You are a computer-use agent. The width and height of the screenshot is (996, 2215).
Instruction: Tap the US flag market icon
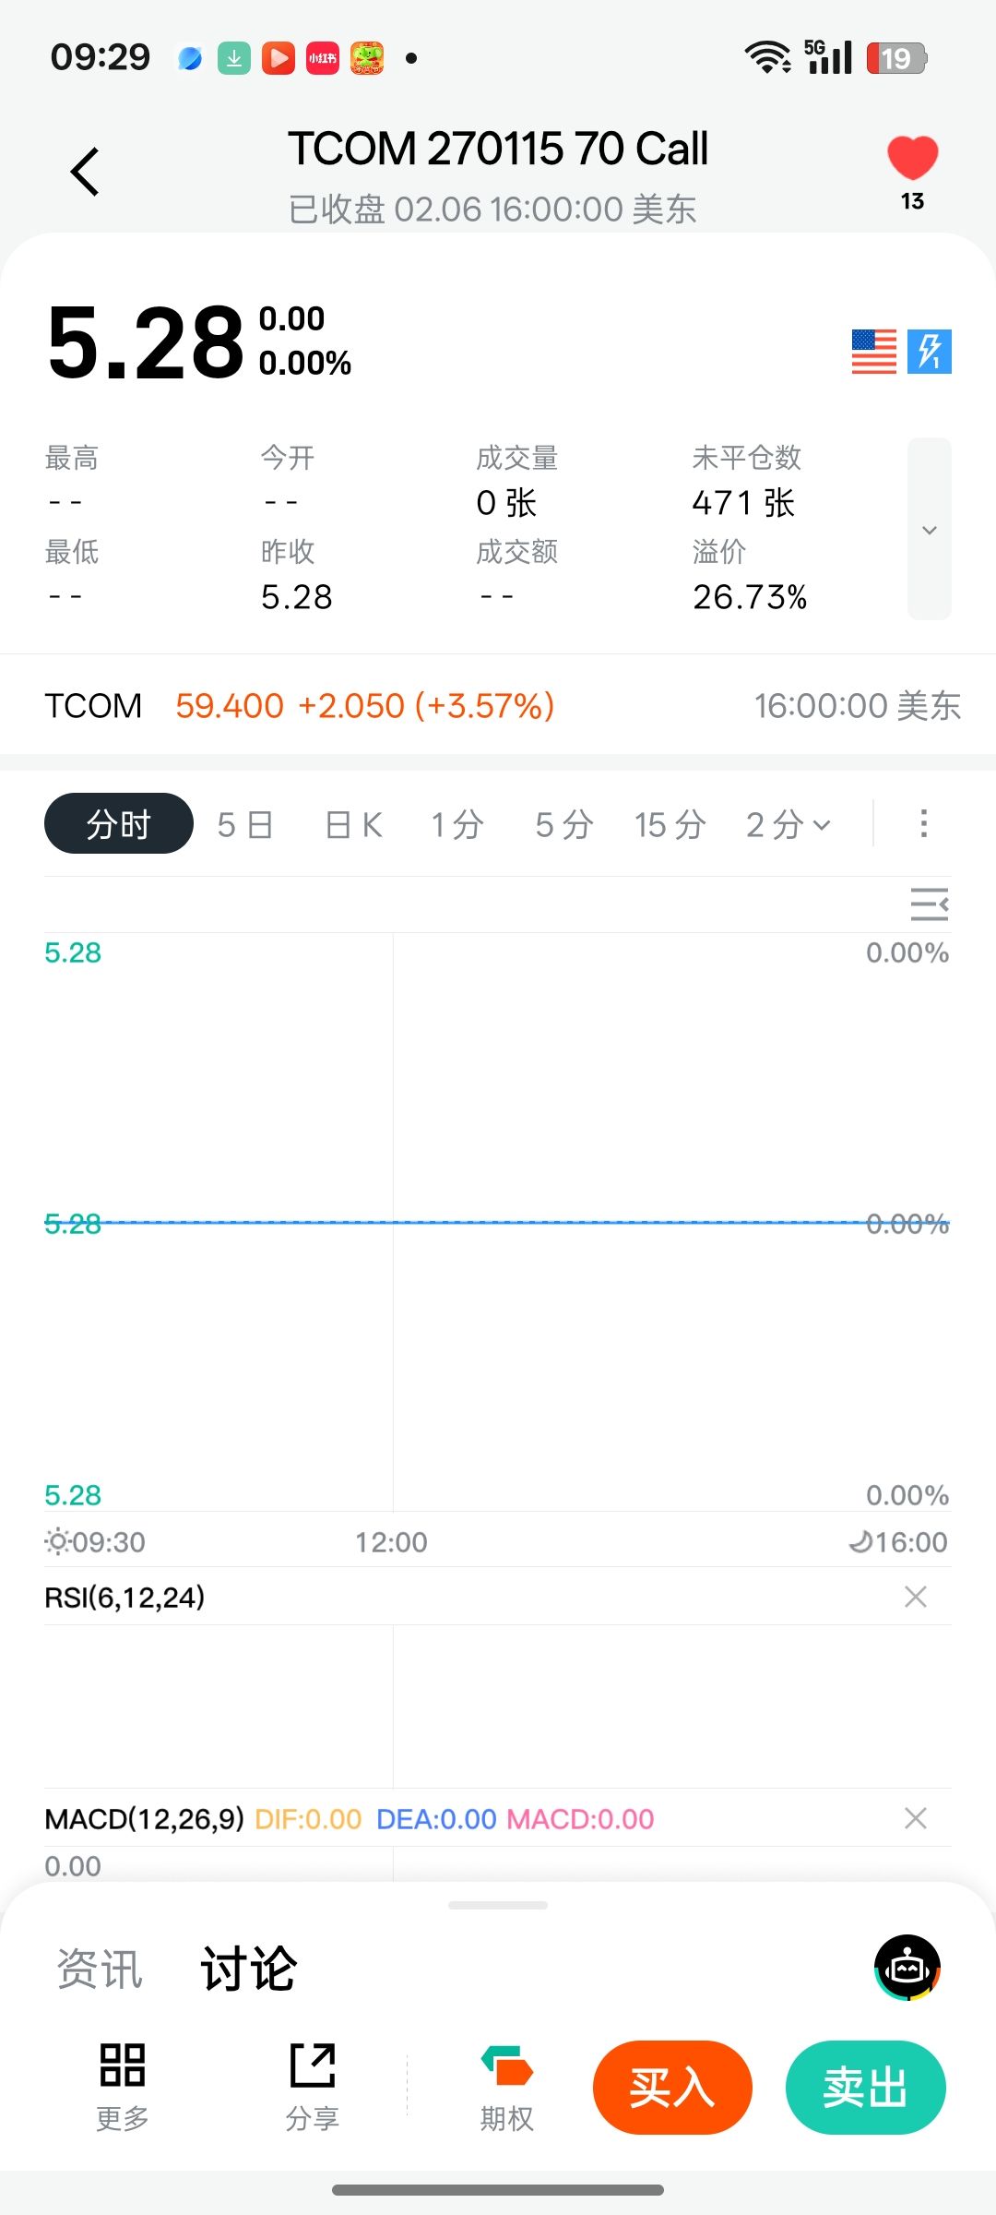(873, 352)
